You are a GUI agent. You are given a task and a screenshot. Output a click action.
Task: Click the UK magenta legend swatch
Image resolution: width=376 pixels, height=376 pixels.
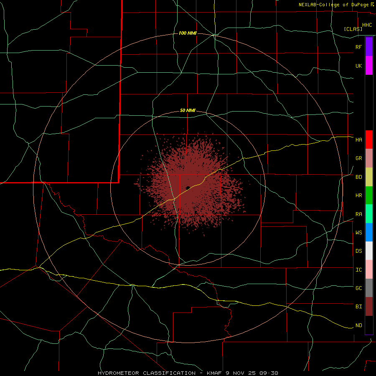click(x=369, y=66)
